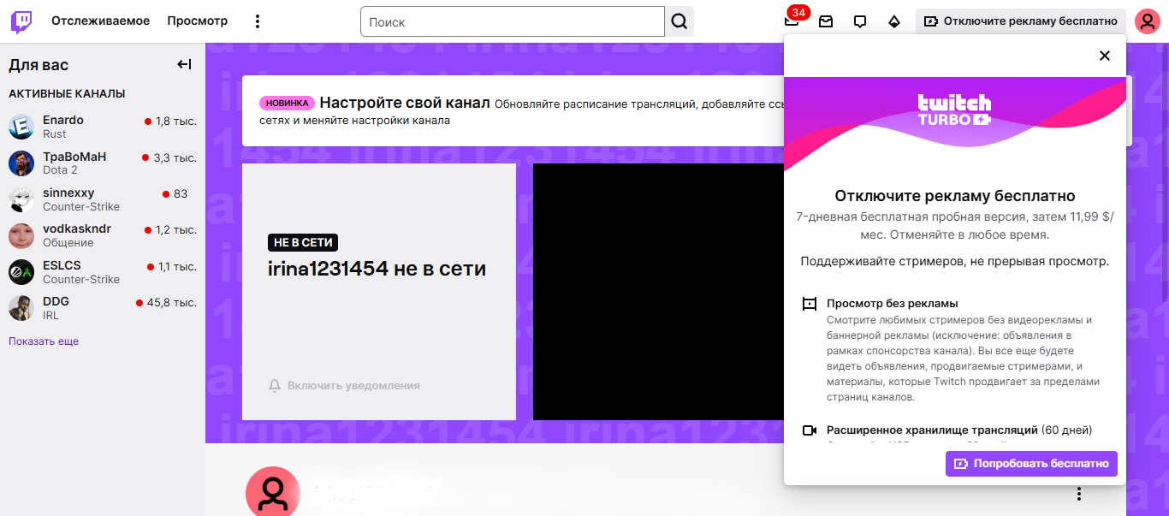Open Enardo channel name
1169x516 pixels.
tap(63, 120)
